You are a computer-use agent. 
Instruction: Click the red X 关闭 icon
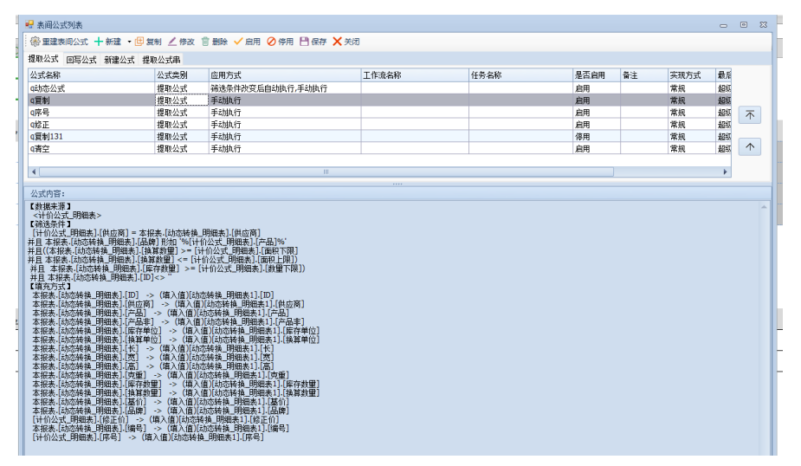[x=337, y=42]
